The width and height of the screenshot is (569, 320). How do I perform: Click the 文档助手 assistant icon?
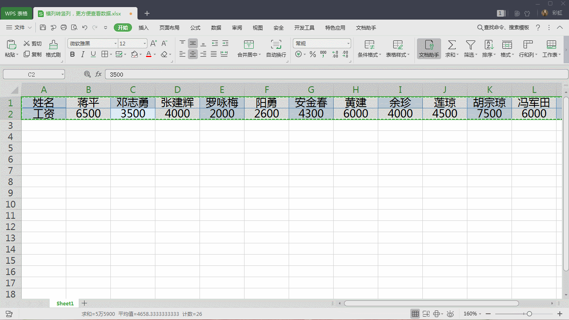429,47
